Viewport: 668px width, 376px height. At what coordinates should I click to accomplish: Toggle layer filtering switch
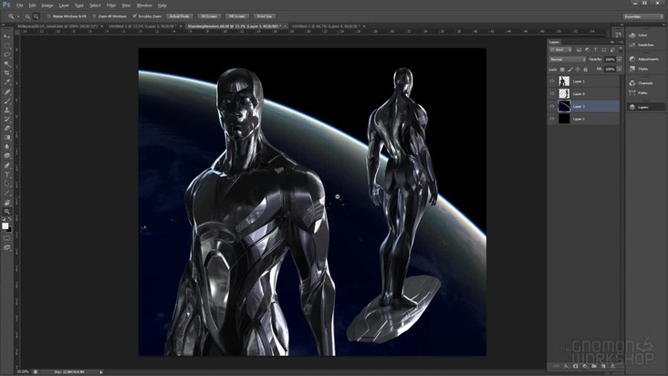coord(621,49)
